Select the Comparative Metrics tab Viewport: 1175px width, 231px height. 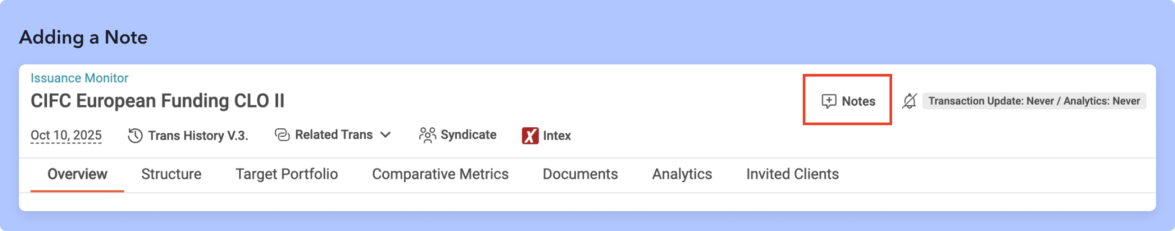(x=440, y=174)
